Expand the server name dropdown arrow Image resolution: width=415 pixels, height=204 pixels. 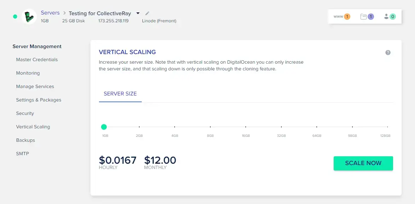(x=138, y=13)
